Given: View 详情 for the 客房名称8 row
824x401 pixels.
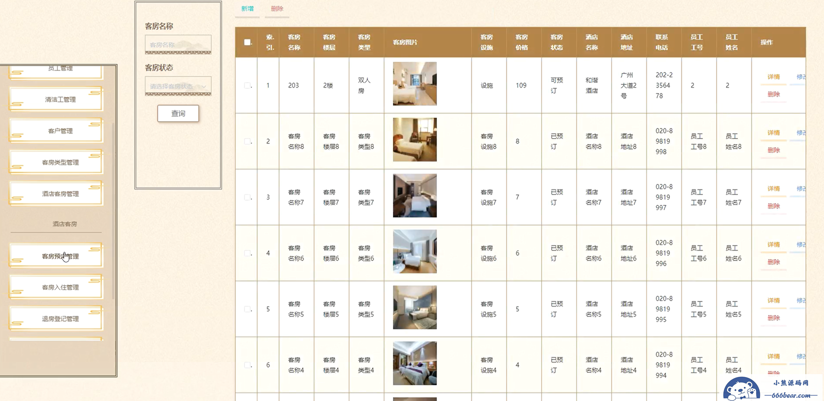Looking at the screenshot, I should coord(773,133).
